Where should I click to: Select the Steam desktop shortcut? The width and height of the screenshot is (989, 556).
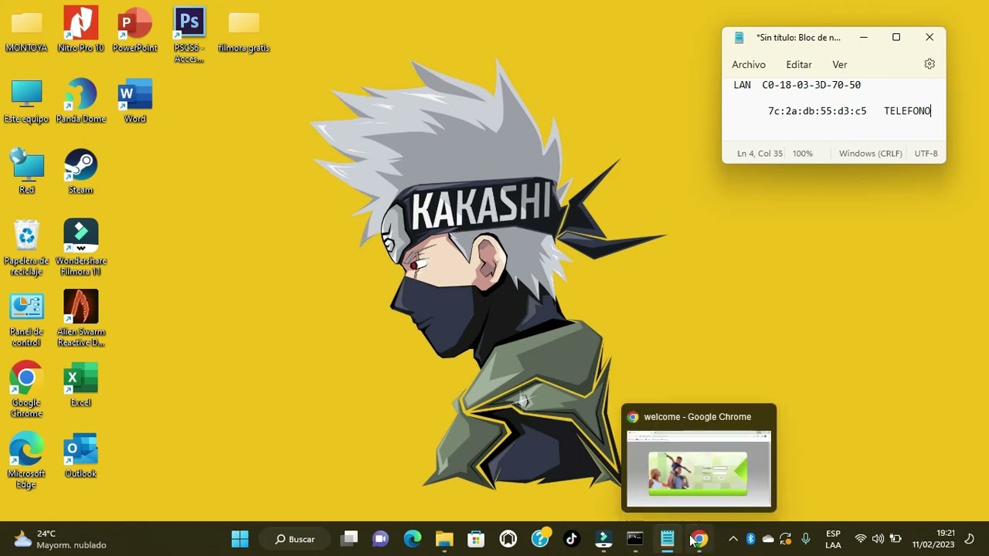point(80,172)
